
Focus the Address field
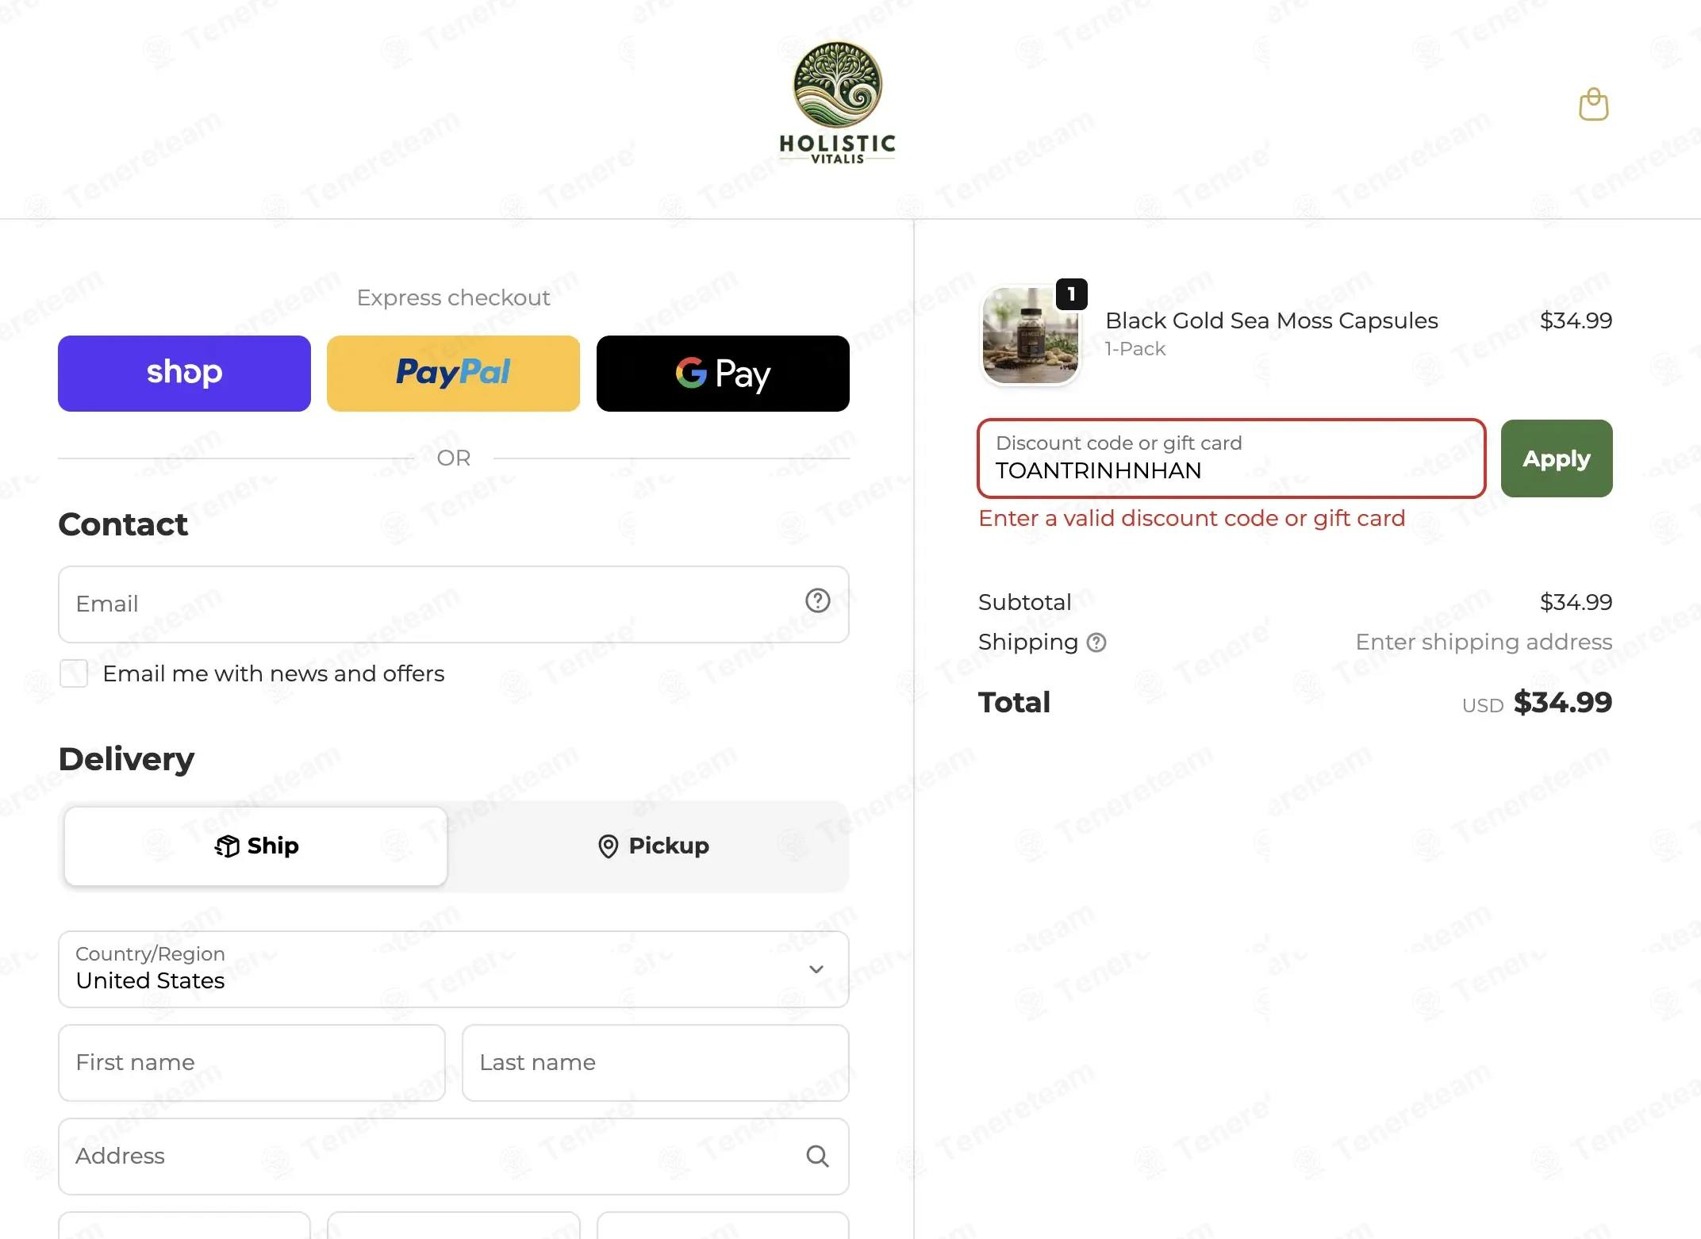tap(454, 1157)
